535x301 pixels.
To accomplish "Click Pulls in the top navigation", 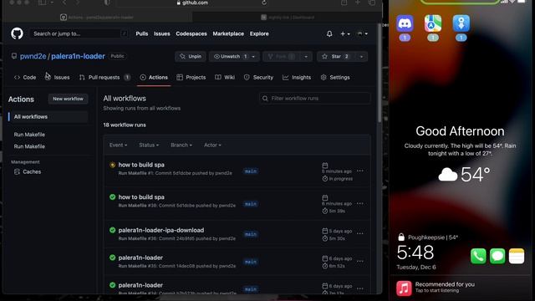I will (142, 33).
